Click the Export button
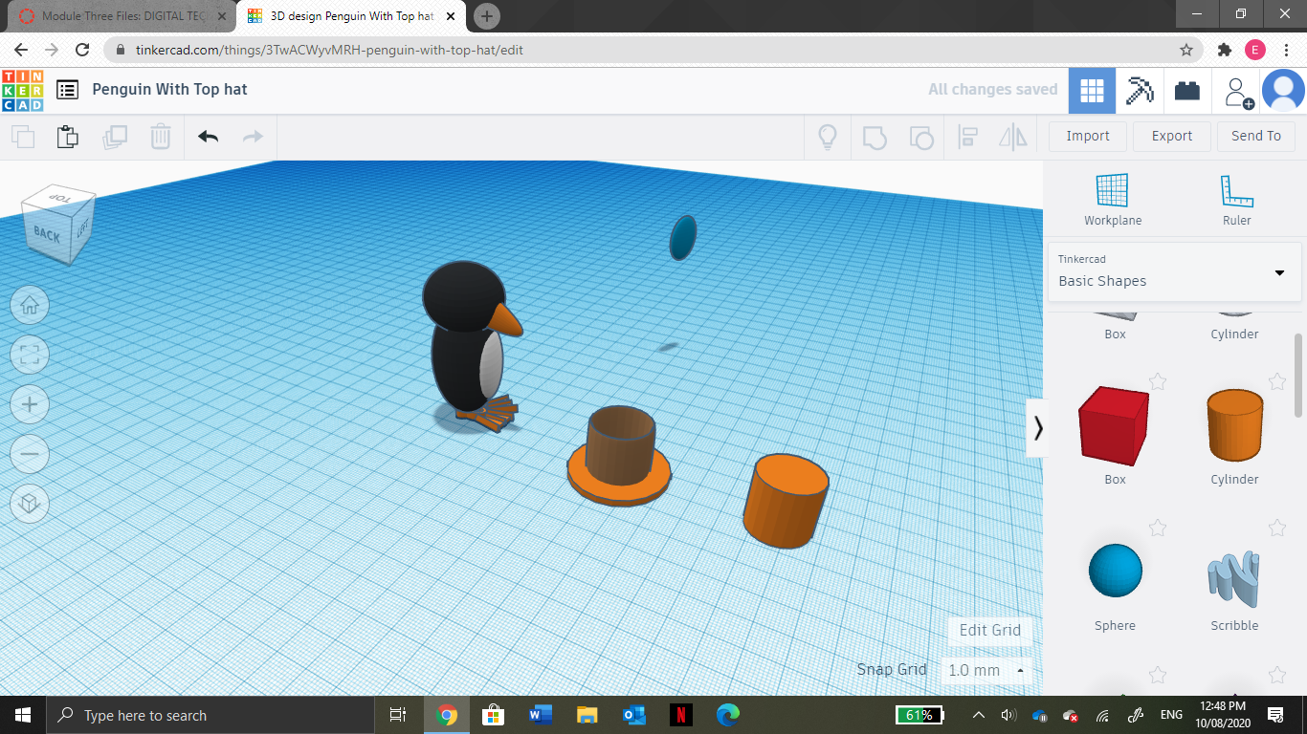 pyautogui.click(x=1172, y=136)
